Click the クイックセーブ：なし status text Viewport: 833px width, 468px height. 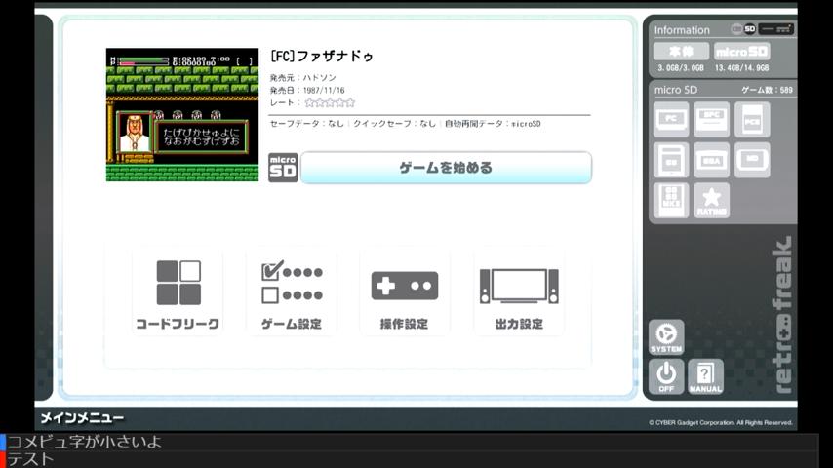tap(395, 123)
